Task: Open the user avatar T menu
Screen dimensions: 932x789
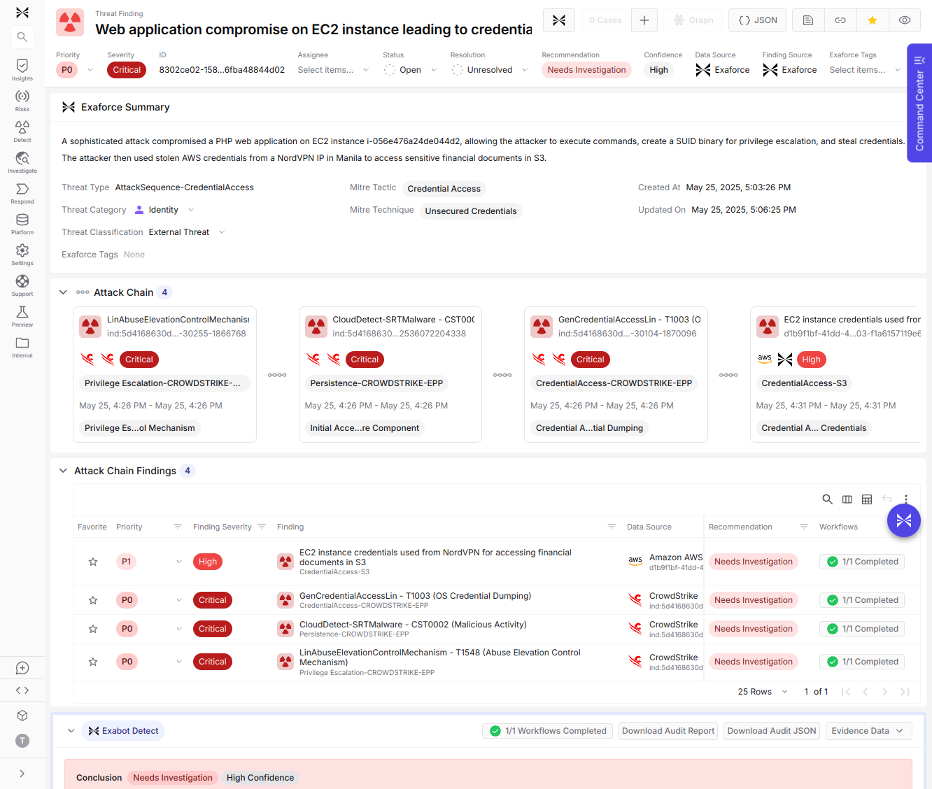Action: click(x=22, y=741)
